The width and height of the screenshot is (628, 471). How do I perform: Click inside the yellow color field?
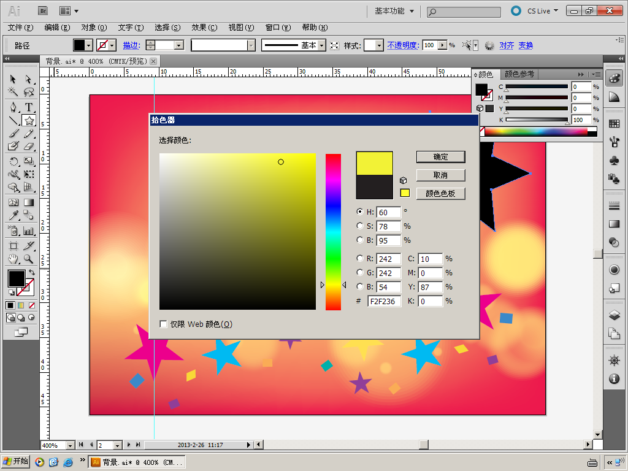(237, 231)
